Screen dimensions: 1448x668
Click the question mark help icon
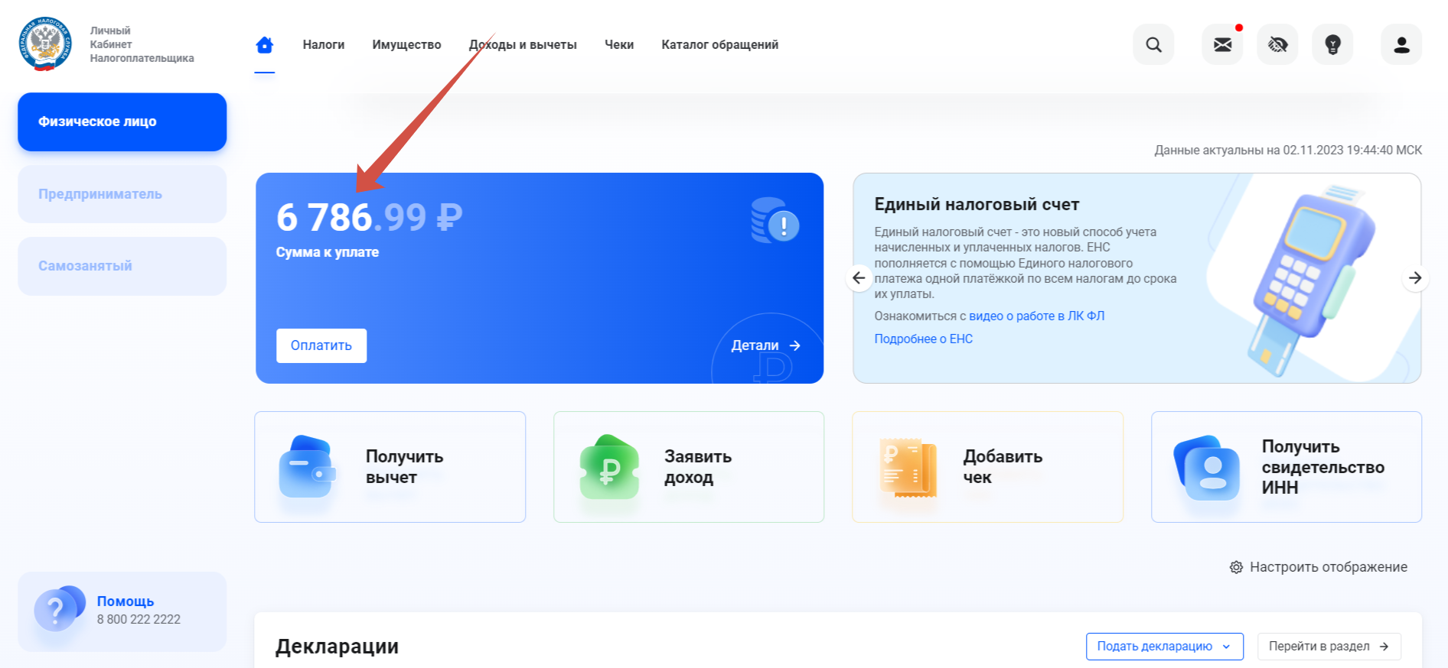tap(59, 608)
